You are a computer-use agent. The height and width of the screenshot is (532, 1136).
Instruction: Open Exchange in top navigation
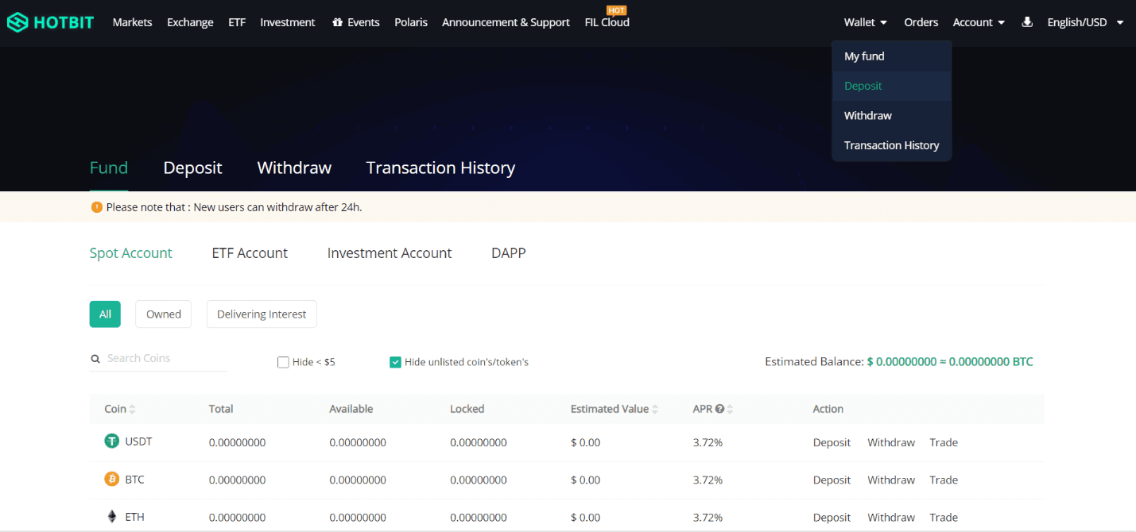[x=190, y=22]
